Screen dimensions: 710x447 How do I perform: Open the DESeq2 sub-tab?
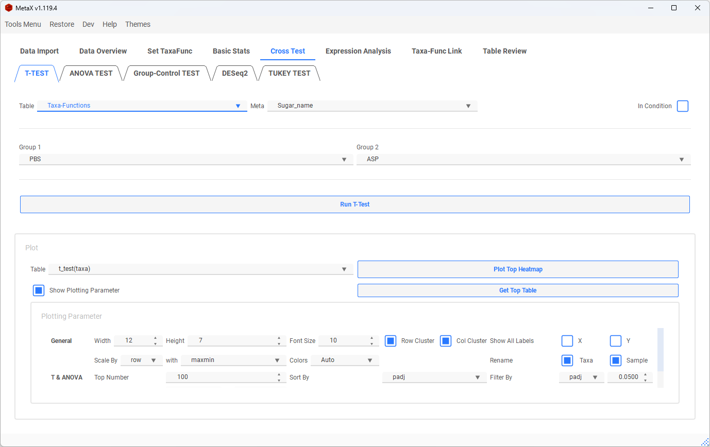point(235,73)
